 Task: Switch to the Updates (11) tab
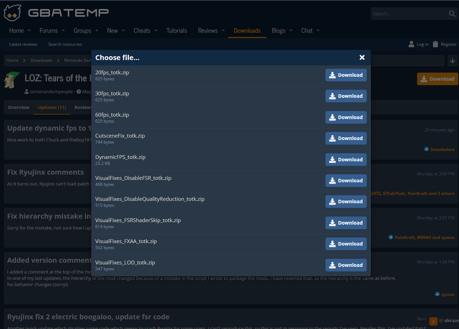pyautogui.click(x=52, y=107)
